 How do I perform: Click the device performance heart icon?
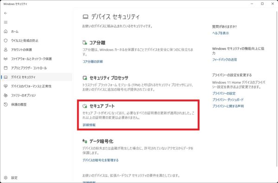(x=6, y=86)
